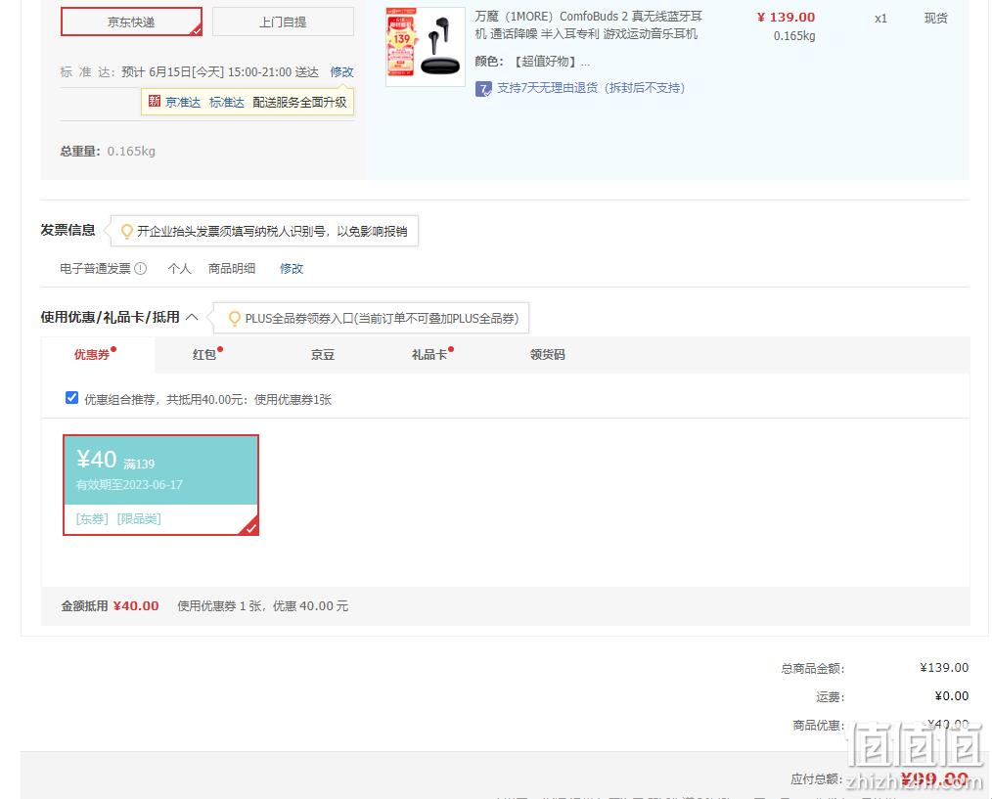Click the info icon beside 电子普通发票

point(141,268)
